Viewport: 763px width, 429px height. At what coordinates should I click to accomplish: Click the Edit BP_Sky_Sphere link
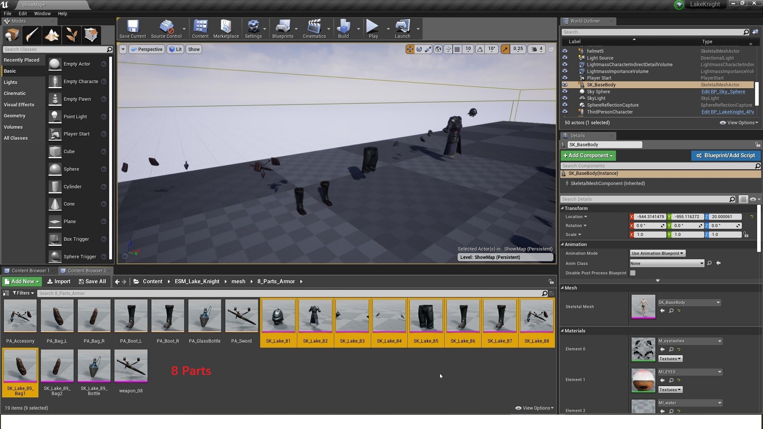click(723, 91)
